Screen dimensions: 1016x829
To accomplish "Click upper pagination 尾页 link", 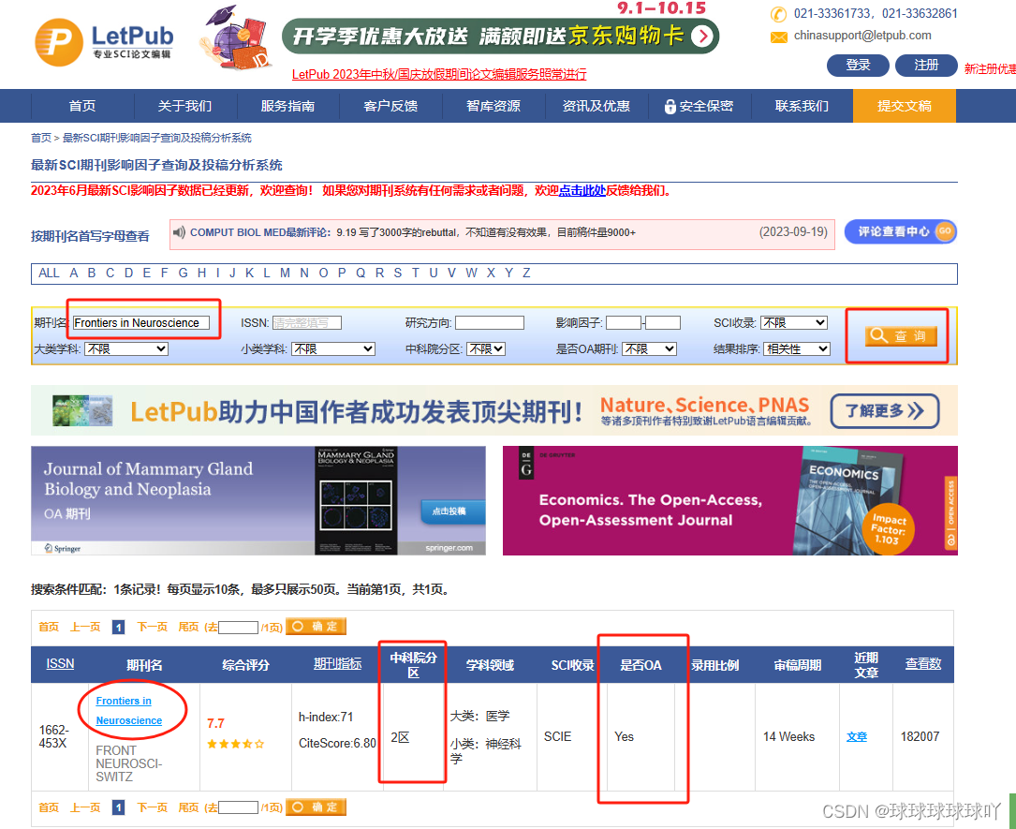I will click(188, 627).
